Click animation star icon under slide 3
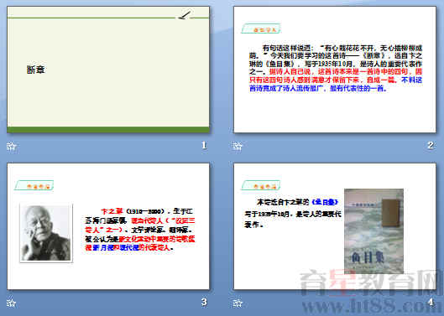The image size is (444, 316). [x=12, y=303]
